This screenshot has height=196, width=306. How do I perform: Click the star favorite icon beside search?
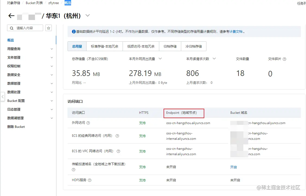coord(49,28)
